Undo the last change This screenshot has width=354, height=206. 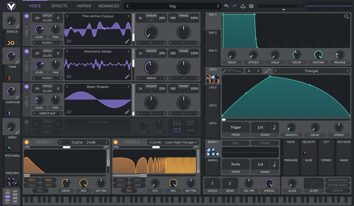tap(226, 6)
